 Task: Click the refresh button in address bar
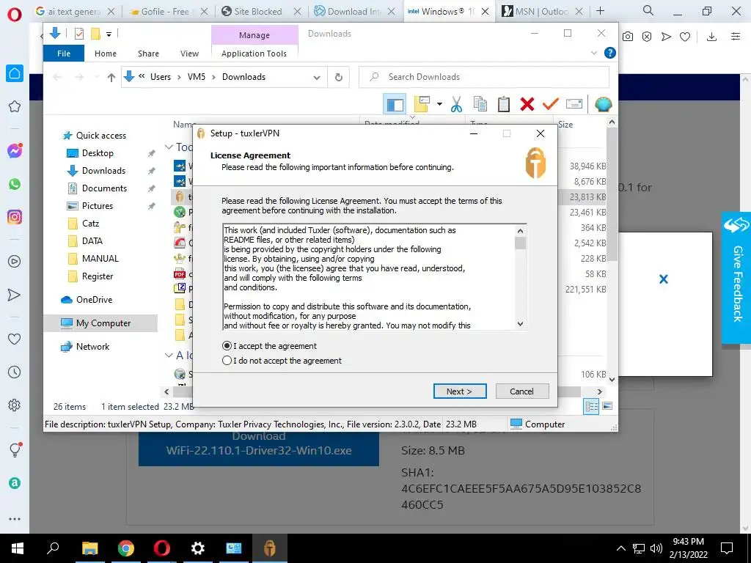point(339,77)
